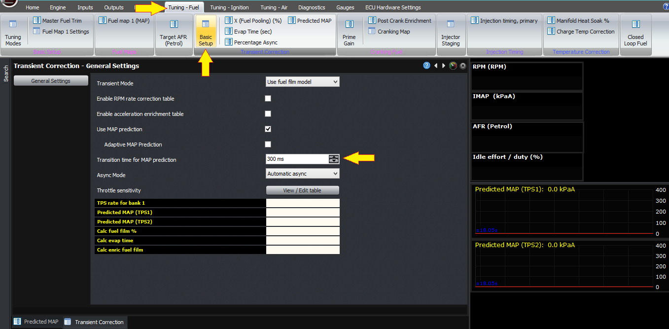Click the Predicted MAP (TPS2) chart

pyautogui.click(x=569, y=265)
